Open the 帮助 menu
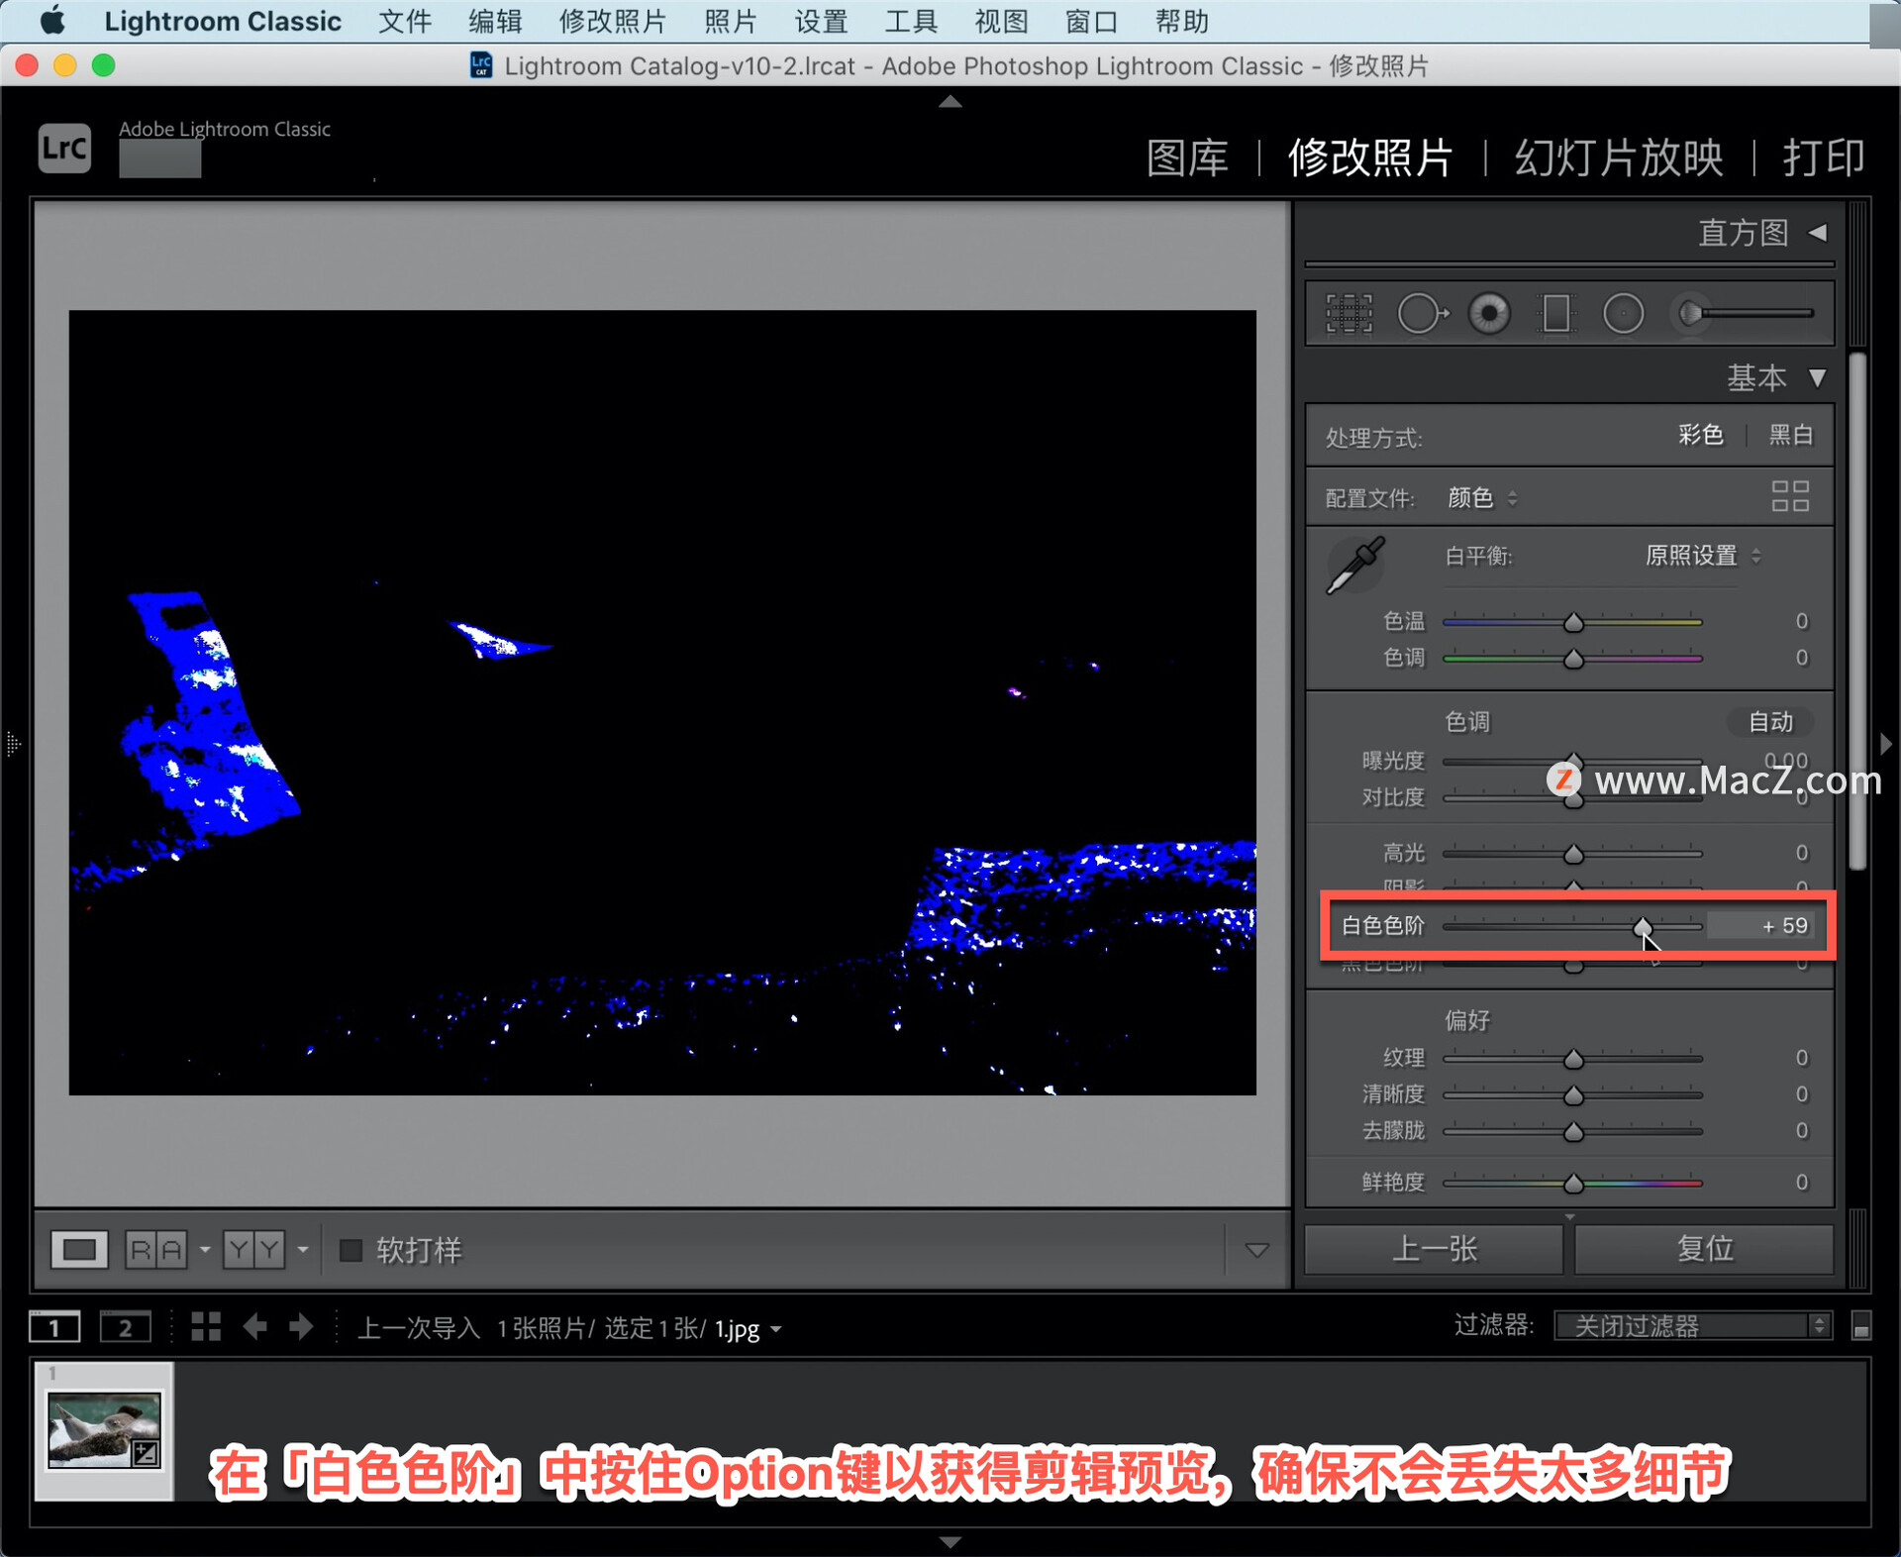The image size is (1901, 1557). click(1181, 21)
